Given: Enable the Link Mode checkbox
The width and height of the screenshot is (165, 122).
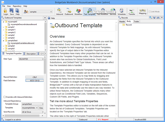Looking at the screenshot, I should click(150, 12).
